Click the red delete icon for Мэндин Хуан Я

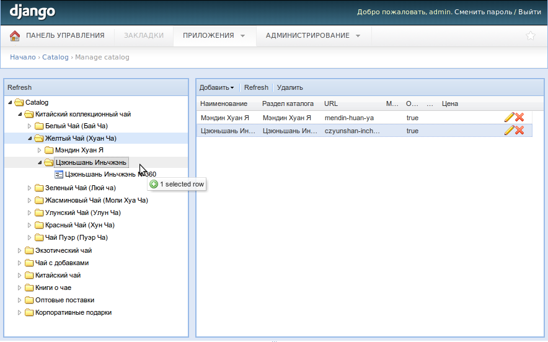(x=519, y=117)
